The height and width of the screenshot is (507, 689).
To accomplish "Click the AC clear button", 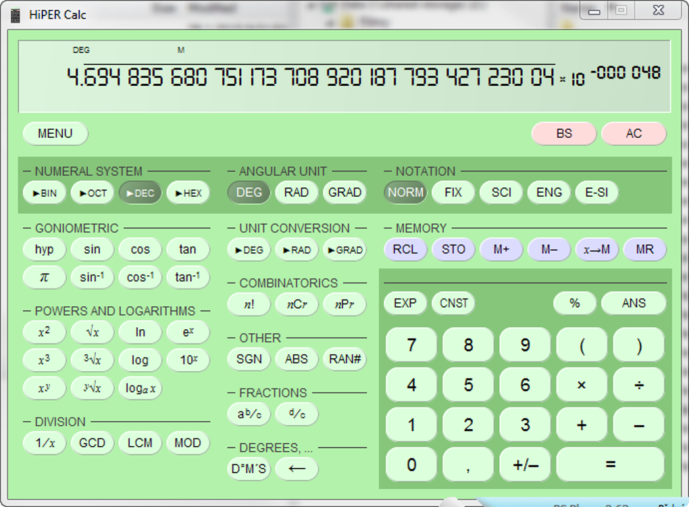I will (634, 133).
